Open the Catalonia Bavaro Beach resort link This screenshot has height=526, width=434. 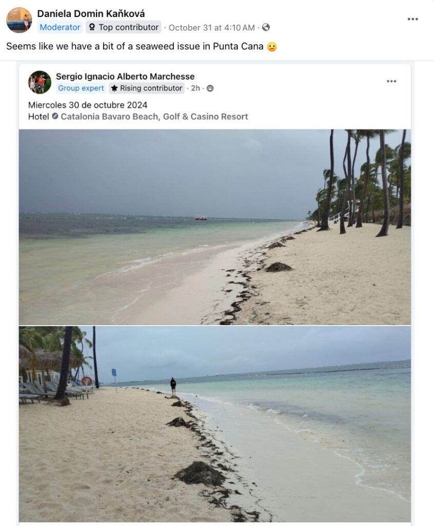(x=154, y=117)
